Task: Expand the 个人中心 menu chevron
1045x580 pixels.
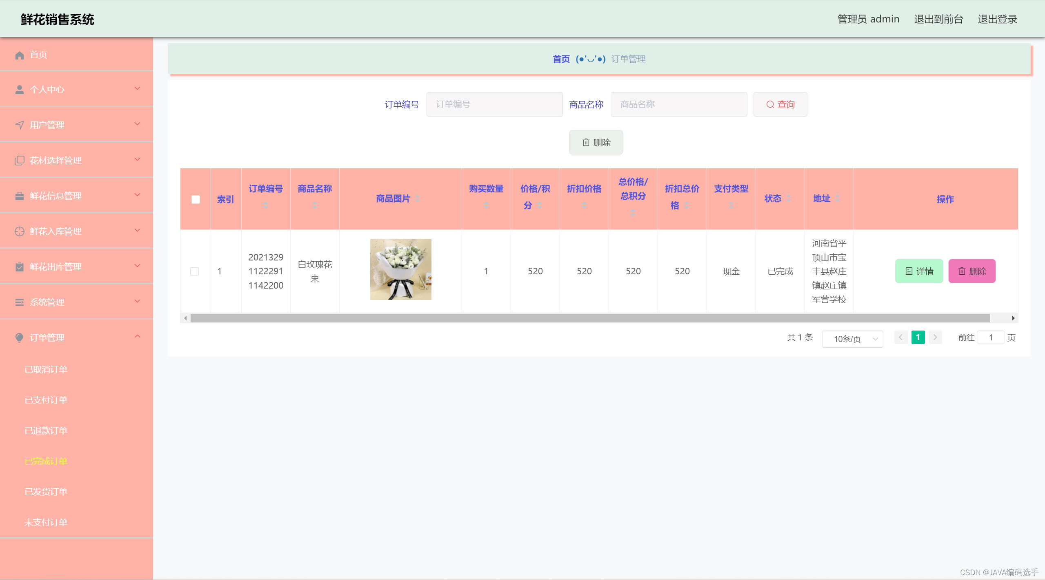Action: (138, 88)
